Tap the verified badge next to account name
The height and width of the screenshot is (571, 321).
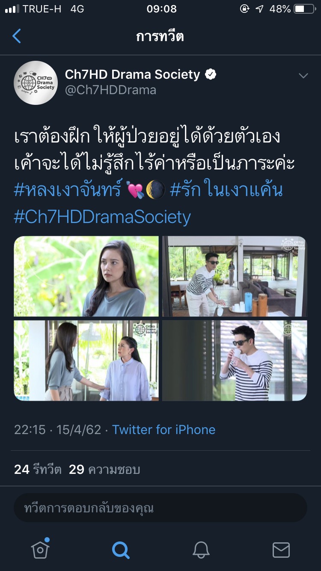coord(211,75)
